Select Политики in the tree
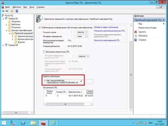 tap(16, 28)
